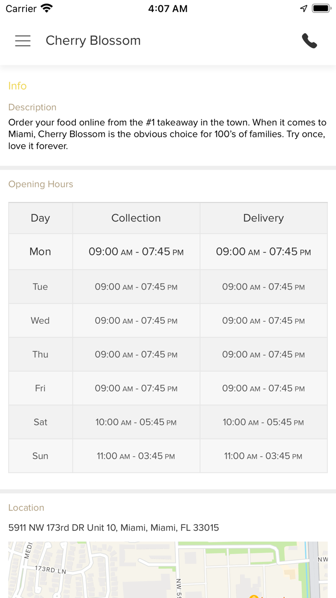Select the Thu day cell

[x=40, y=355]
